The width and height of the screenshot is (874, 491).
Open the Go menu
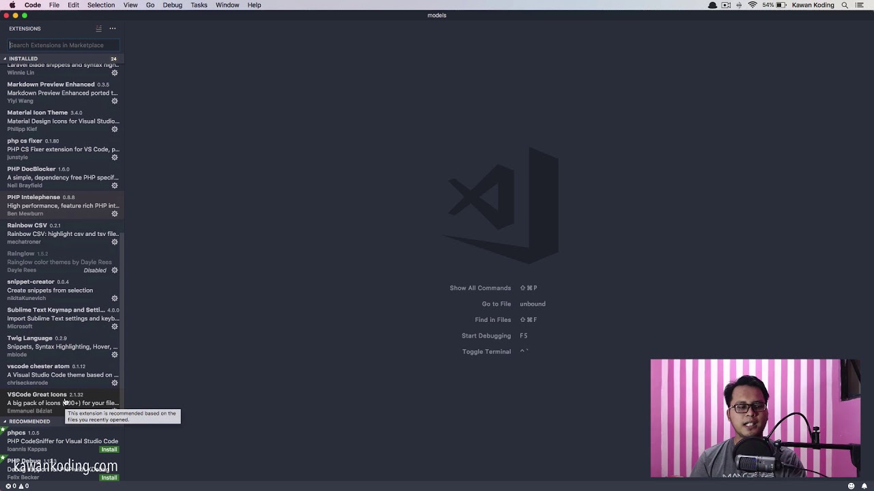coord(150,5)
